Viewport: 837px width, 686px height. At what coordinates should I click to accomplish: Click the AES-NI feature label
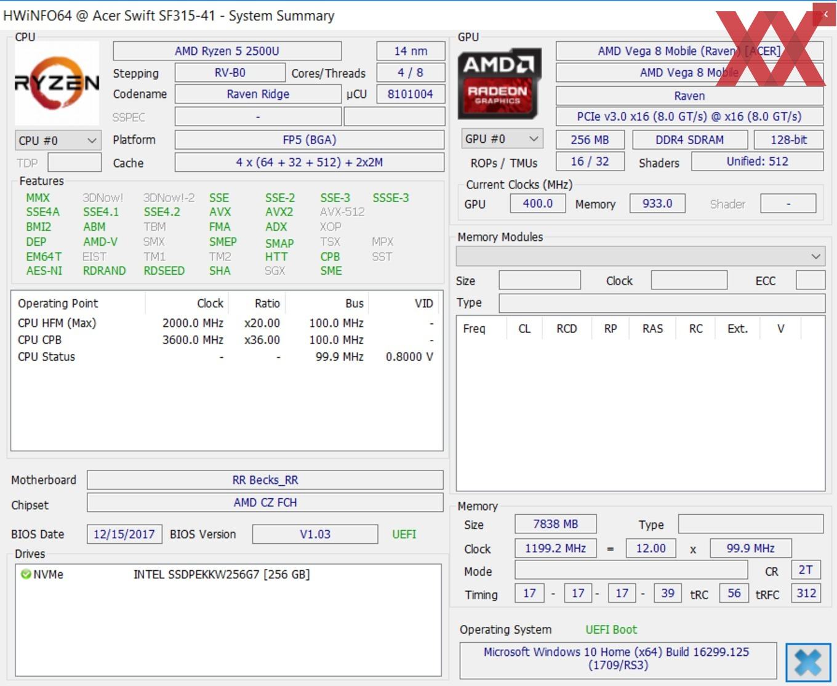click(x=44, y=270)
